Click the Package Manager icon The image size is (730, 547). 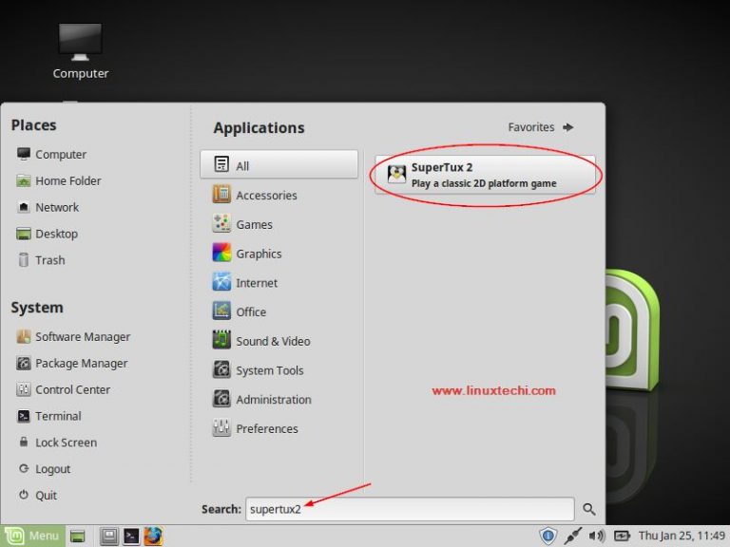24,363
